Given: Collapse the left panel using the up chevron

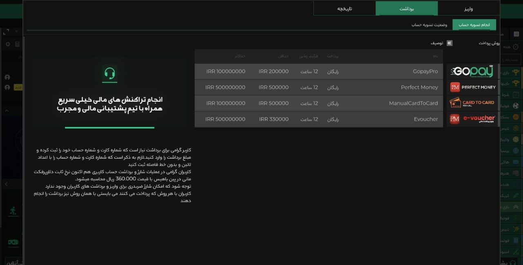Looking at the screenshot, I should point(7,110).
